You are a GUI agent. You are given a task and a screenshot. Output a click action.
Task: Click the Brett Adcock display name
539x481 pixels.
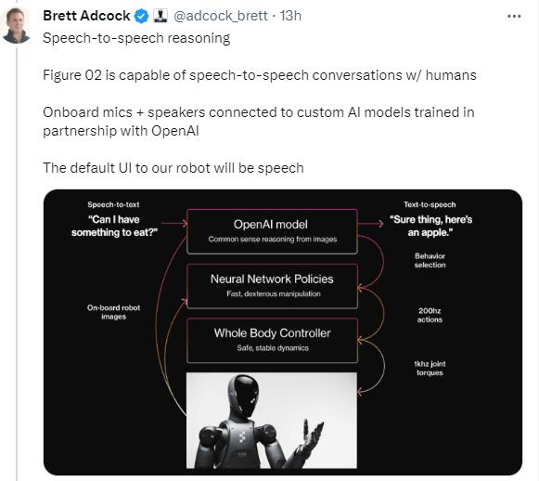point(86,16)
